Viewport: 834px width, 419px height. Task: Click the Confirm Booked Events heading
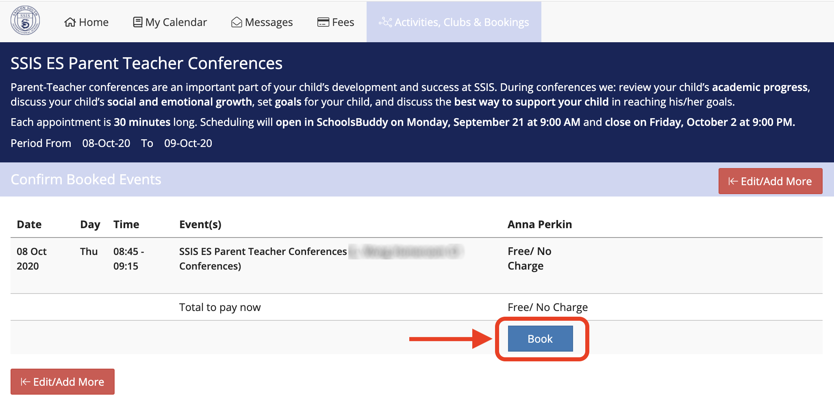(86, 179)
